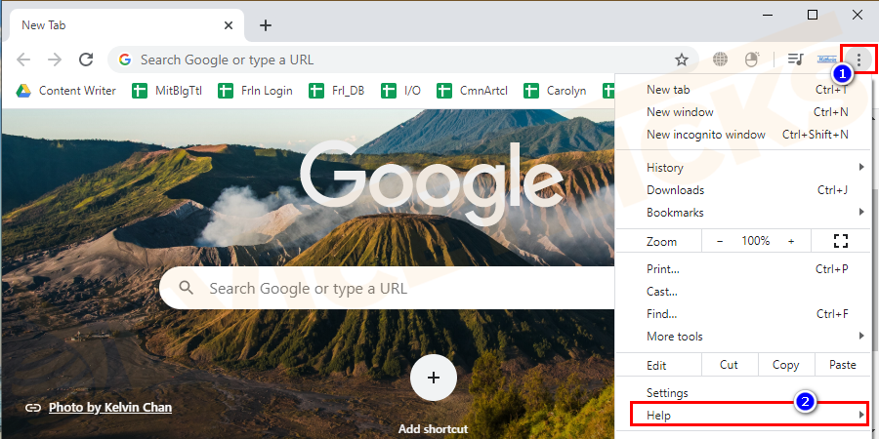Open the Carolyn bookmark

(x=555, y=90)
